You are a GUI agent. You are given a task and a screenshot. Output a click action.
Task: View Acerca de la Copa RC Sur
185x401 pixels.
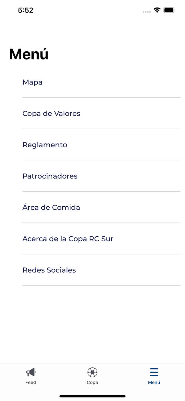(68, 239)
